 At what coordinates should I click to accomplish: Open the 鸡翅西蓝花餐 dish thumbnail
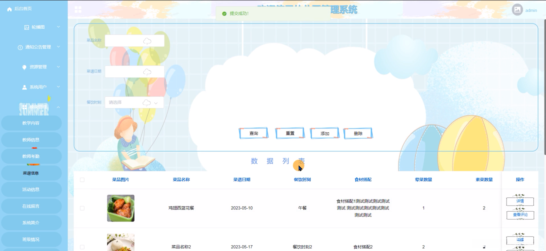[x=121, y=208]
